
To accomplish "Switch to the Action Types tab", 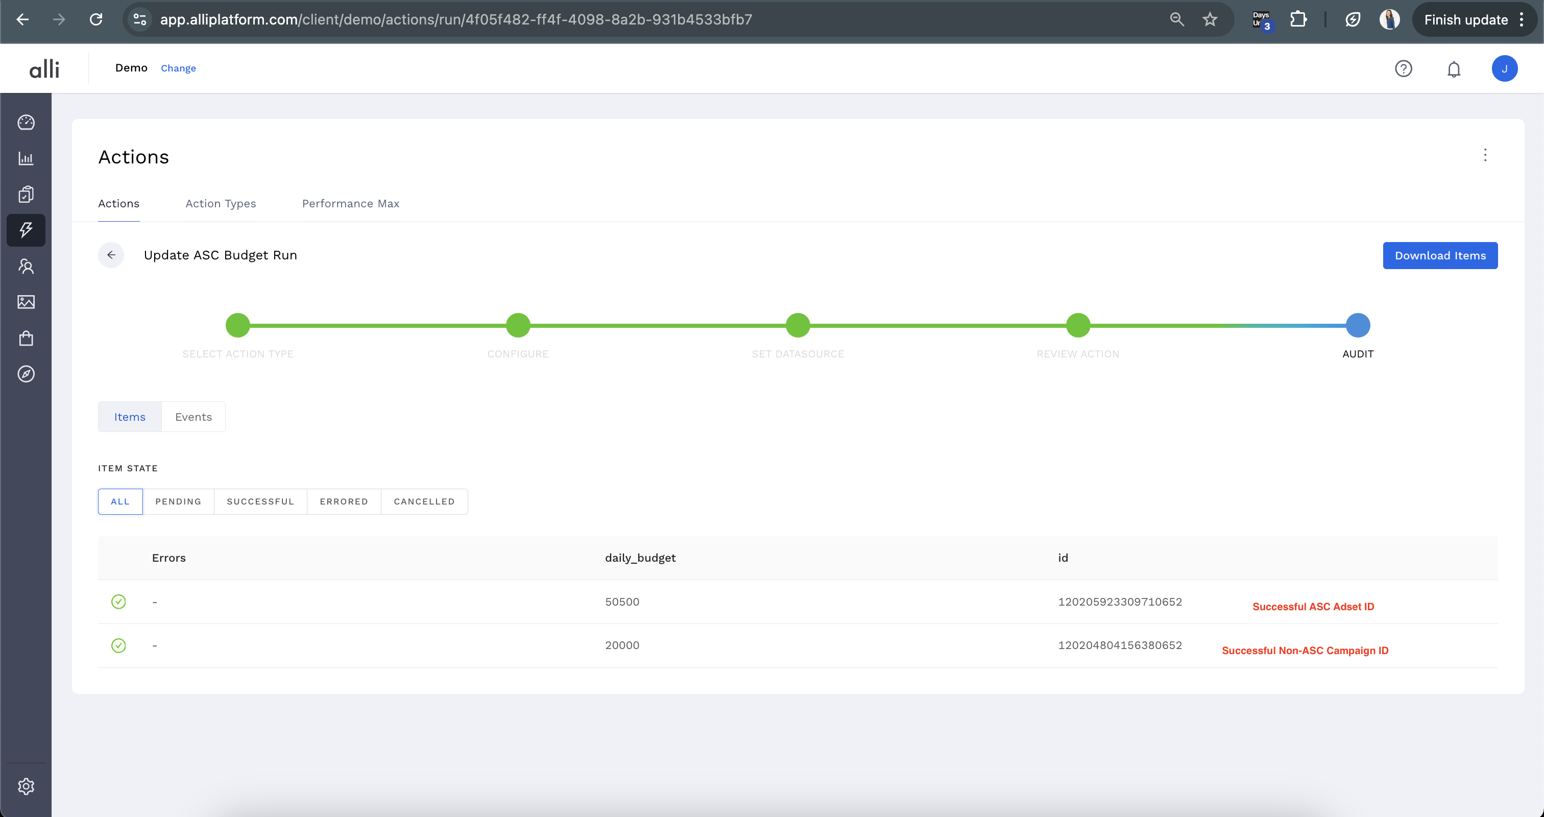I will pos(221,204).
